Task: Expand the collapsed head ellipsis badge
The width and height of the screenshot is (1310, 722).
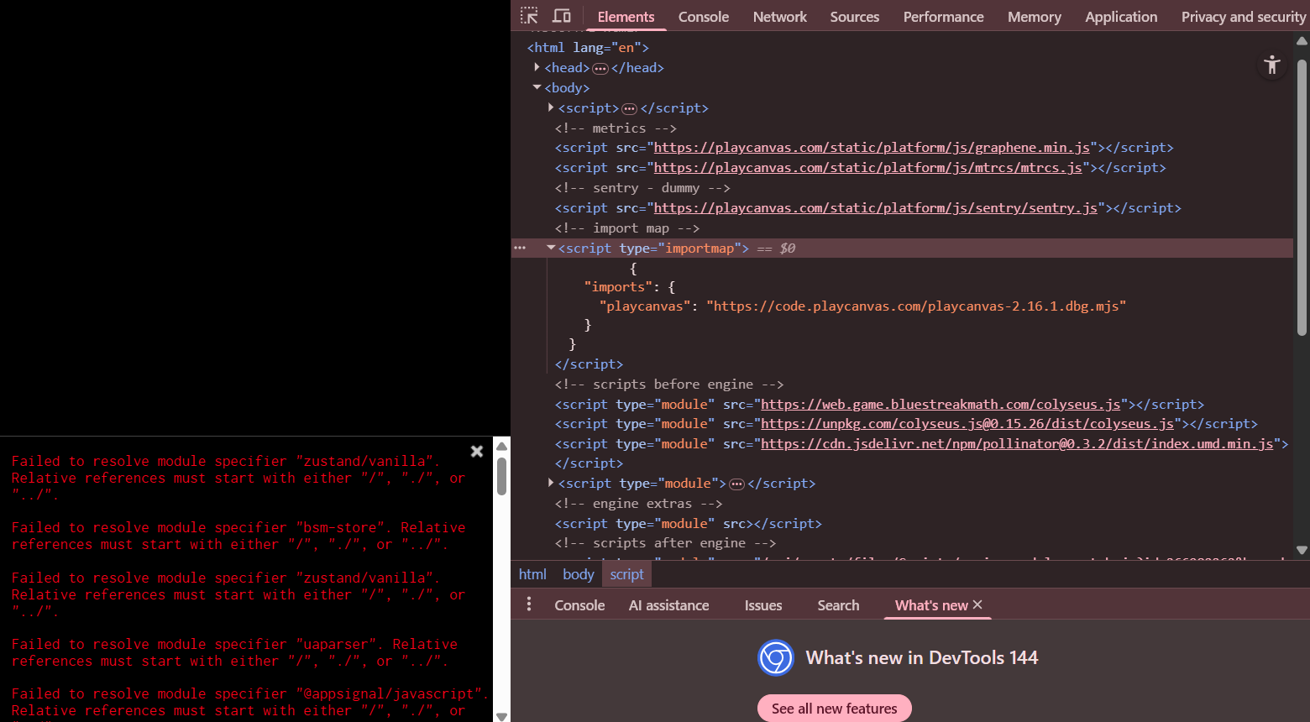Action: coord(600,68)
